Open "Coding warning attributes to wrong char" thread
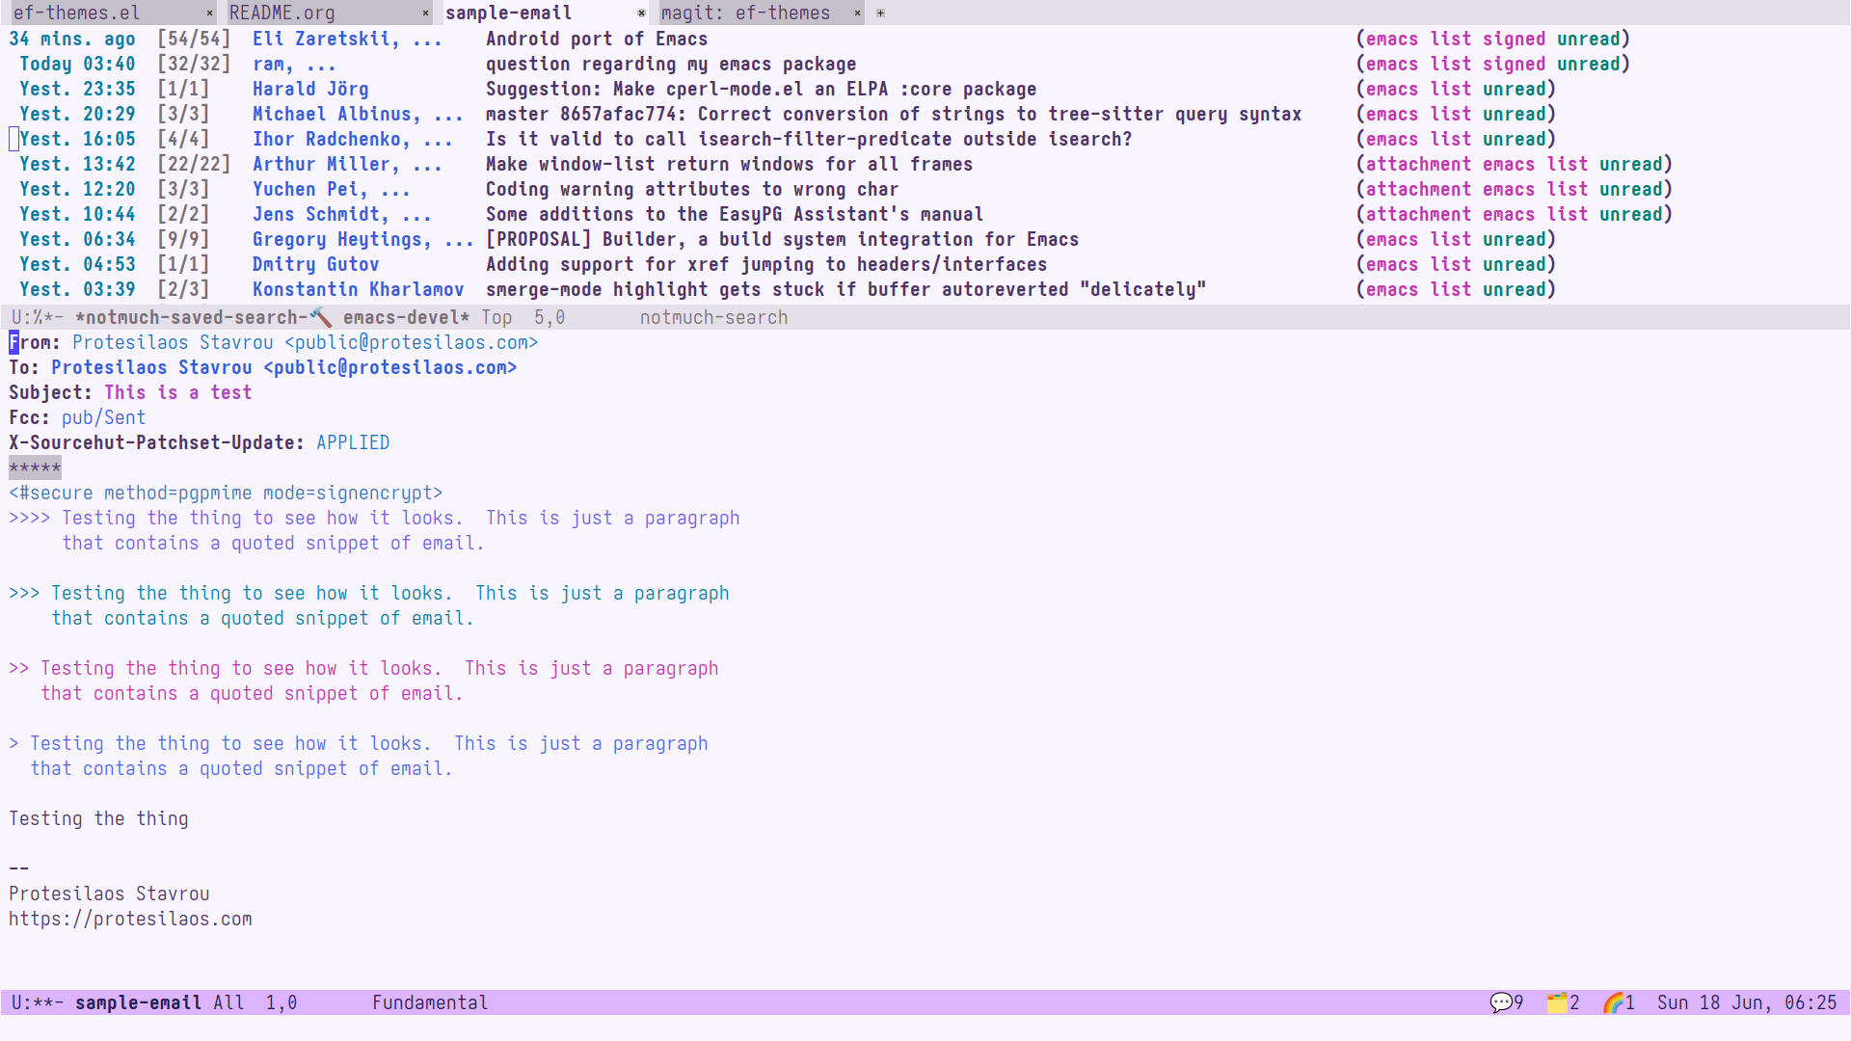The width and height of the screenshot is (1851, 1041). [x=692, y=189]
